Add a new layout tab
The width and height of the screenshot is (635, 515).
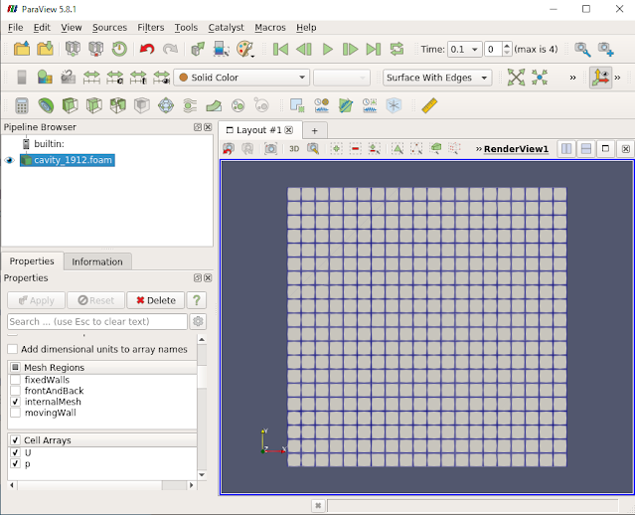point(315,130)
